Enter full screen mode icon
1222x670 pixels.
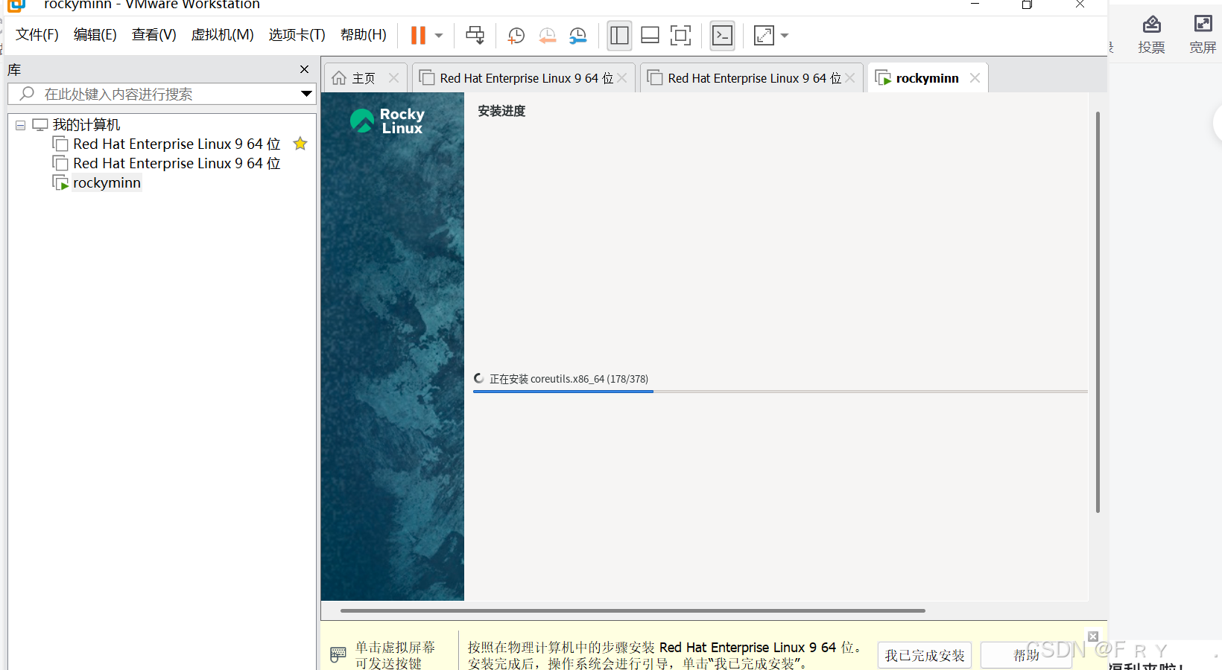680,35
